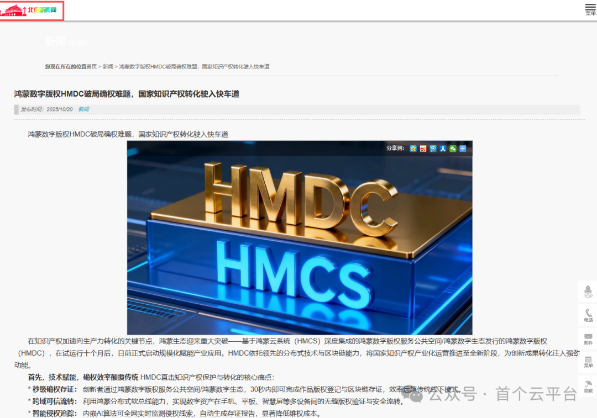This screenshot has width=597, height=418.
Task: Open the 邮件 mail icon in sidebar
Action: point(588,338)
